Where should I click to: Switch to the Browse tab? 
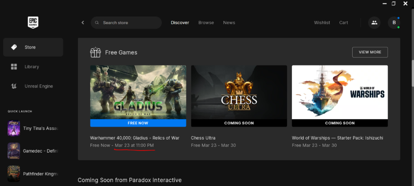click(x=206, y=23)
